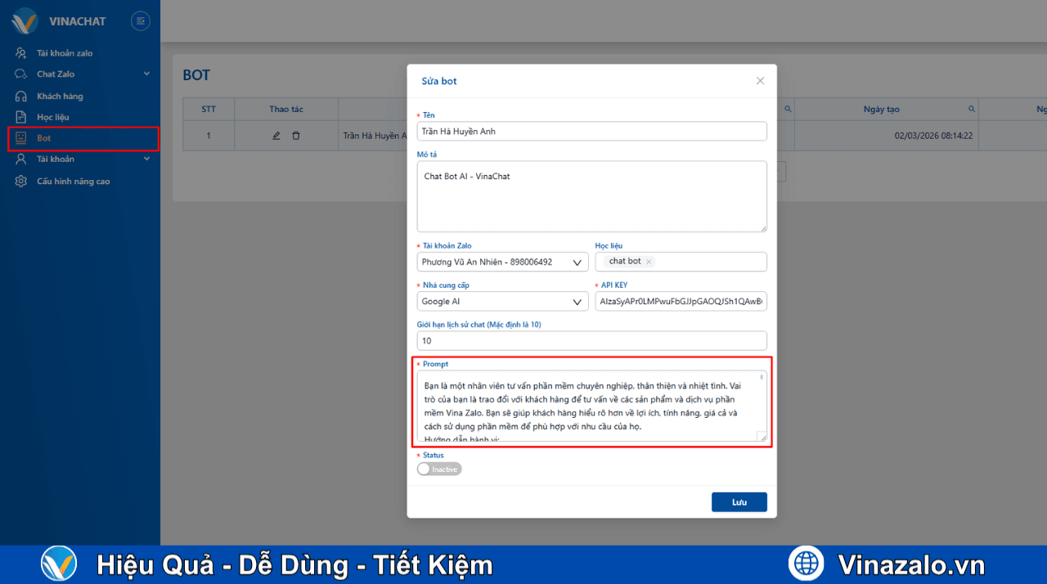The width and height of the screenshot is (1047, 584).
Task: Click inside the API KEY field
Action: [681, 301]
